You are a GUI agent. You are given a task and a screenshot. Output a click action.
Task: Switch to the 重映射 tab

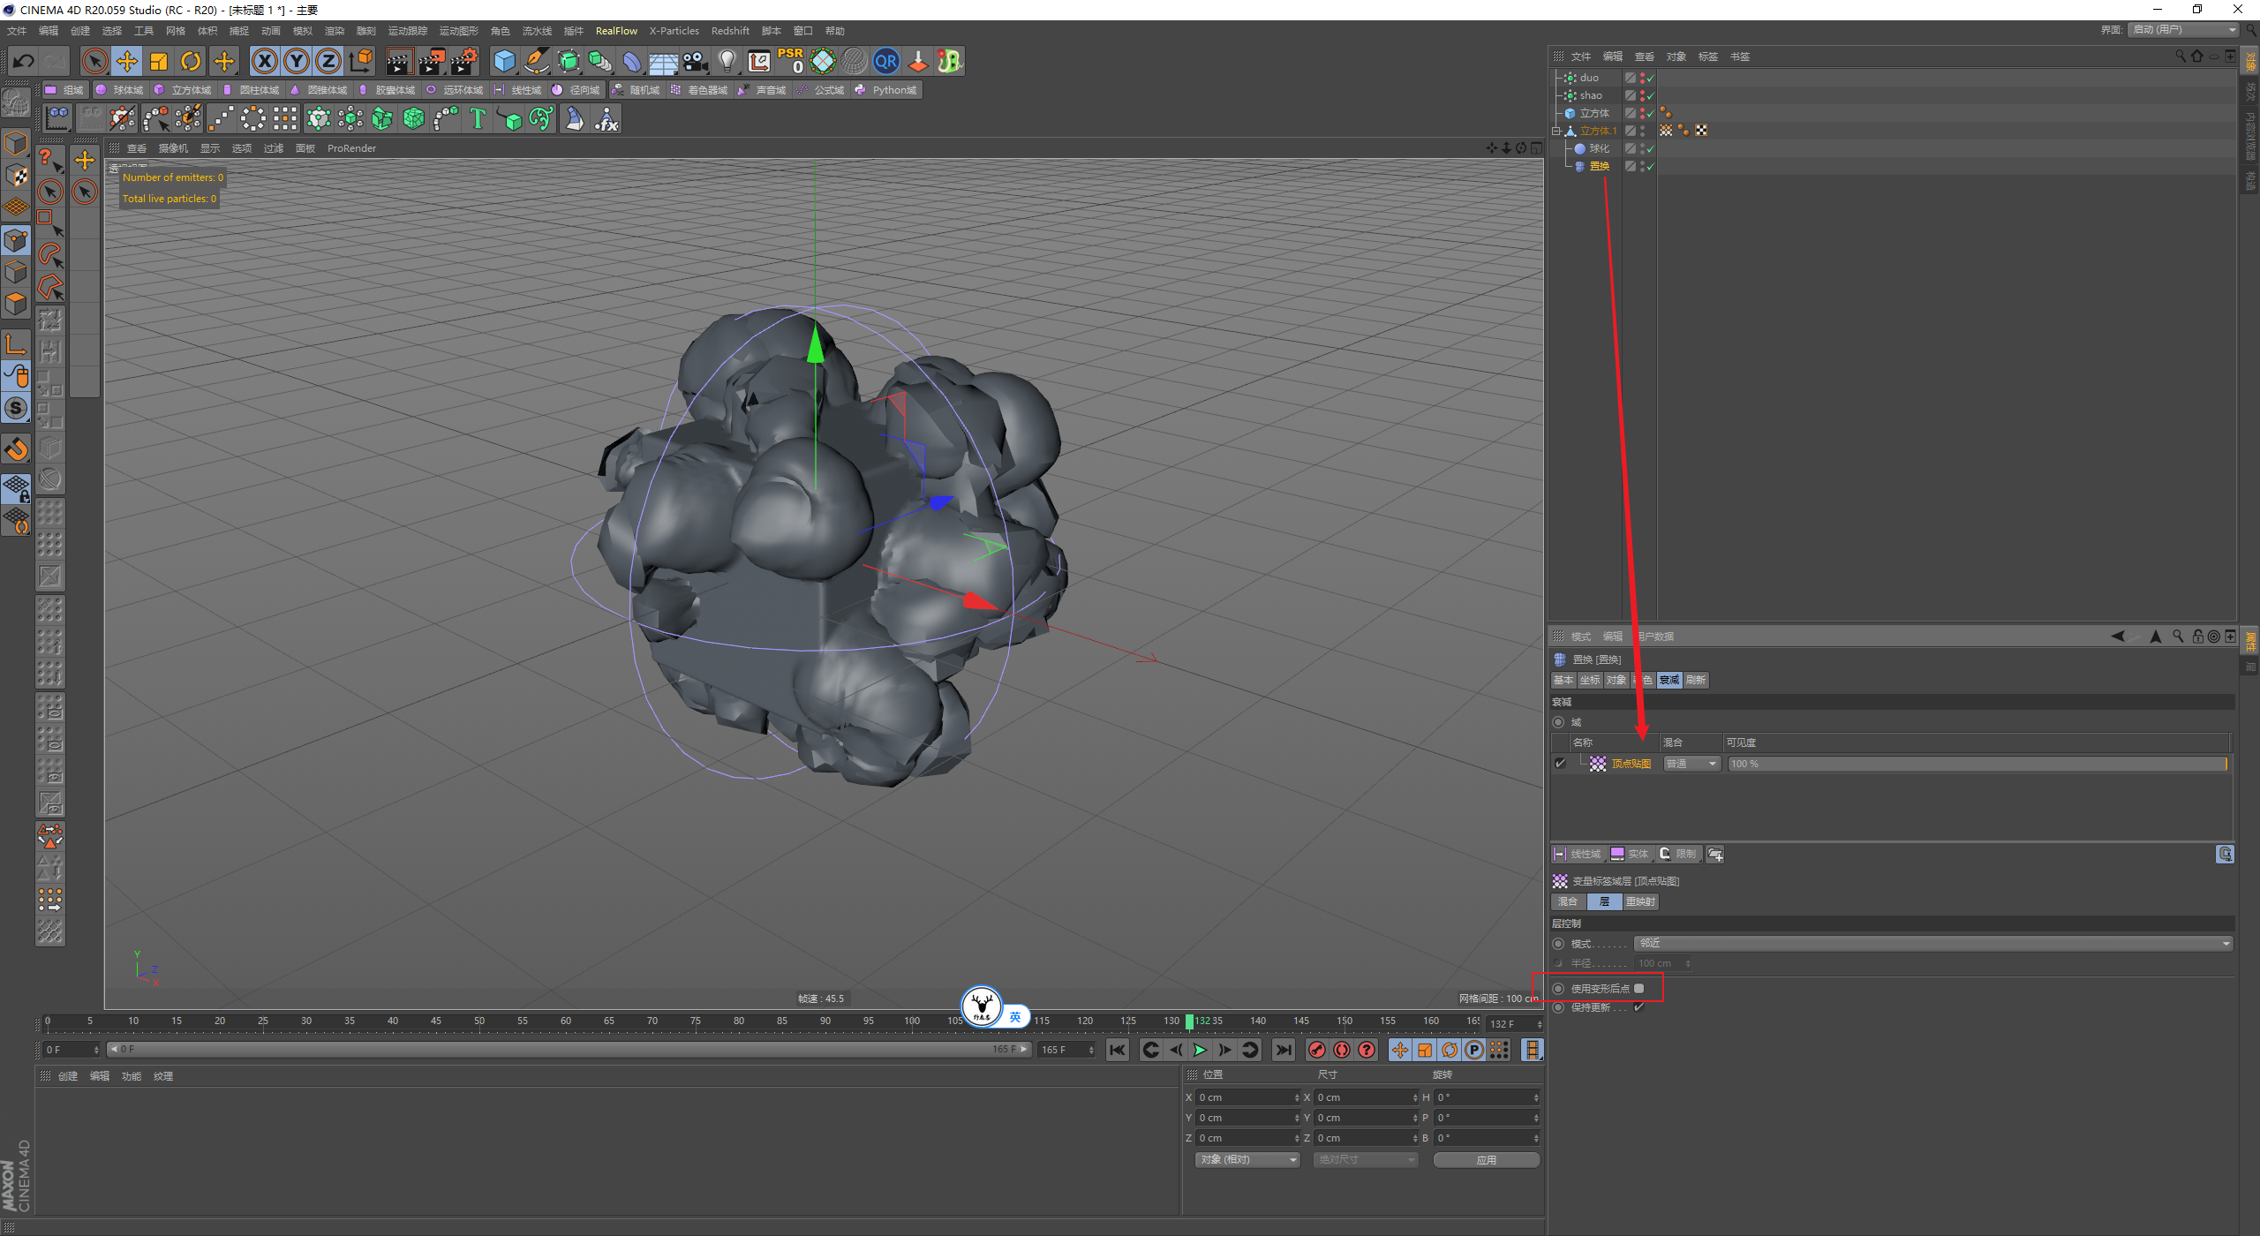tap(1640, 901)
